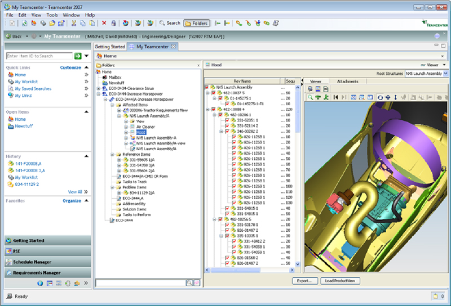This screenshot has height=306, width=451.
Task: Click the zoom-area icon in viewer toolbar
Action: 361,97
